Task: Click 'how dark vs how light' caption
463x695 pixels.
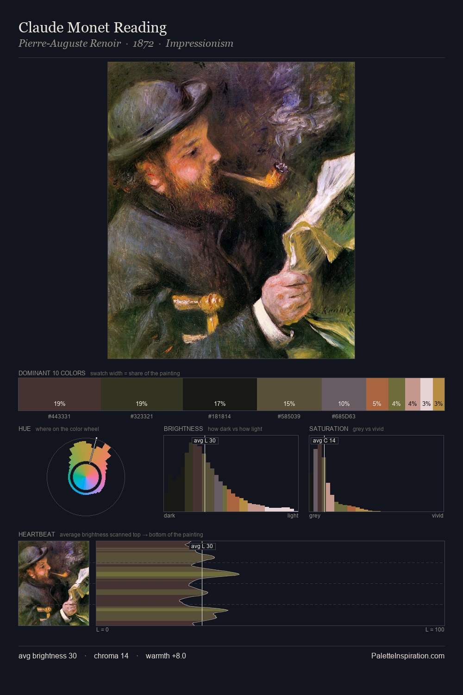Action: (235, 429)
